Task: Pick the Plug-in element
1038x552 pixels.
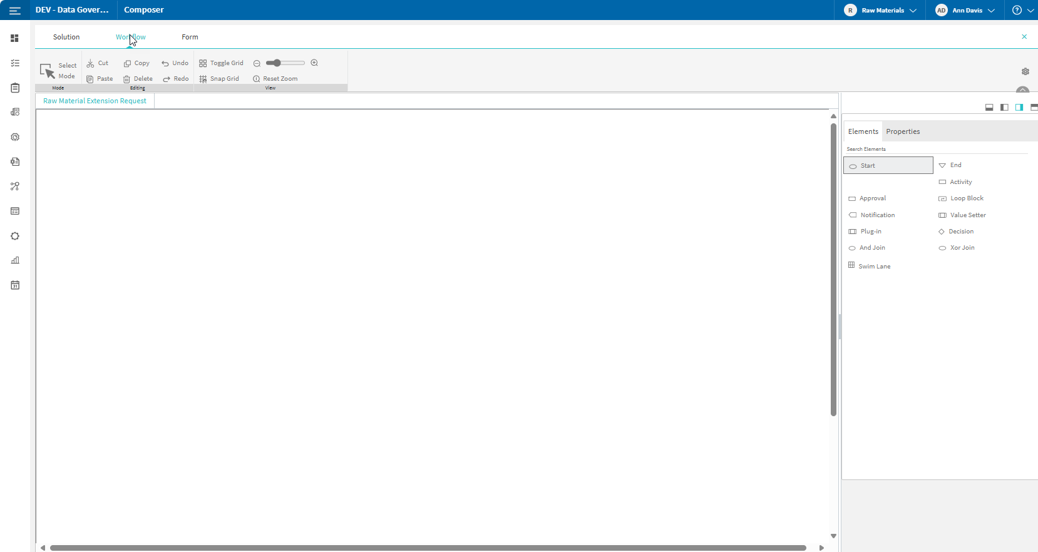Action: point(865,232)
